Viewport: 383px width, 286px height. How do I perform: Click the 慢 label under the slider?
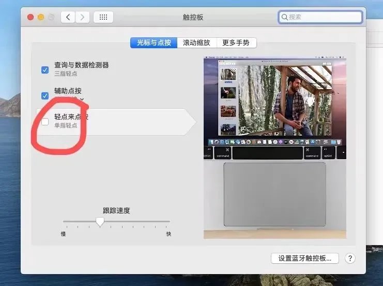[63, 234]
